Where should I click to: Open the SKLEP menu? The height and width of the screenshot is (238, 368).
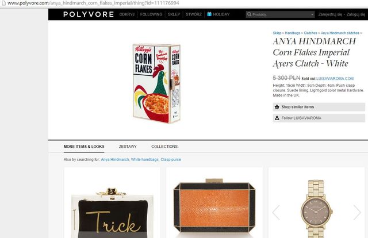point(174,14)
